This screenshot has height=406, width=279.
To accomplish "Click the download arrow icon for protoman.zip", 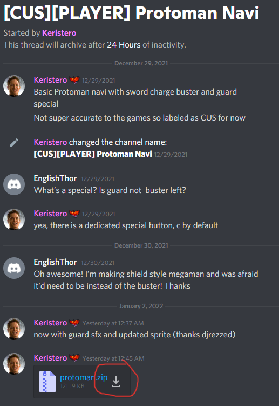I will [116, 382].
